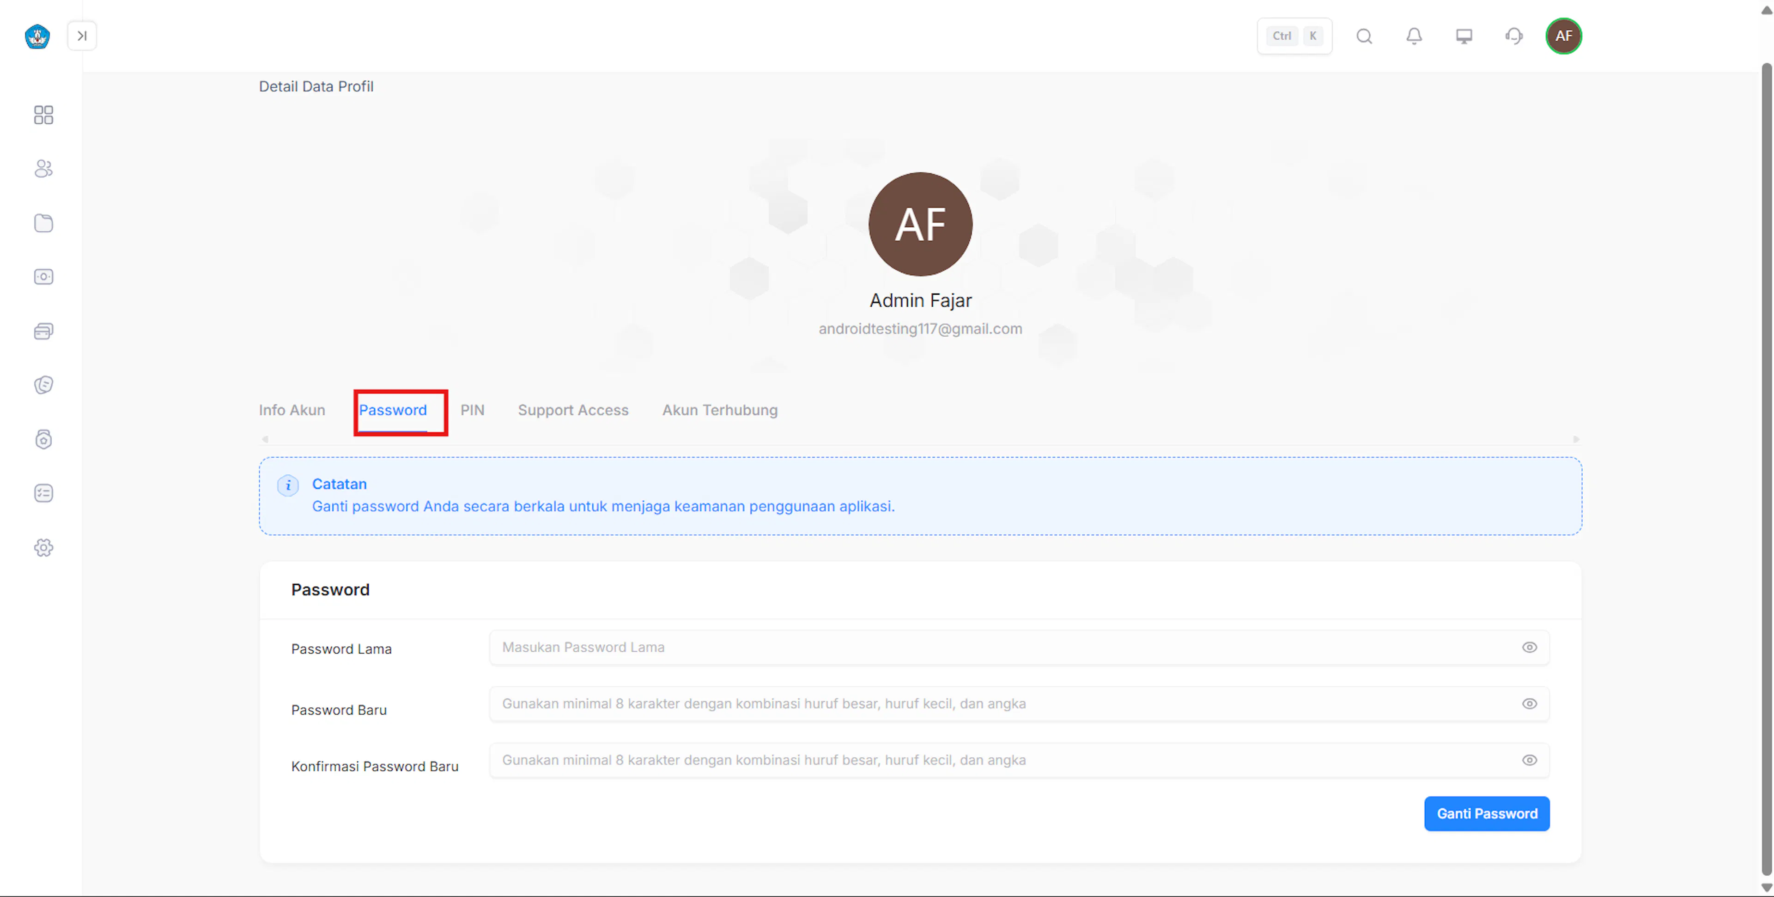This screenshot has height=897, width=1774.
Task: Open the backup/disk icon in sidebar
Action: pos(43,439)
